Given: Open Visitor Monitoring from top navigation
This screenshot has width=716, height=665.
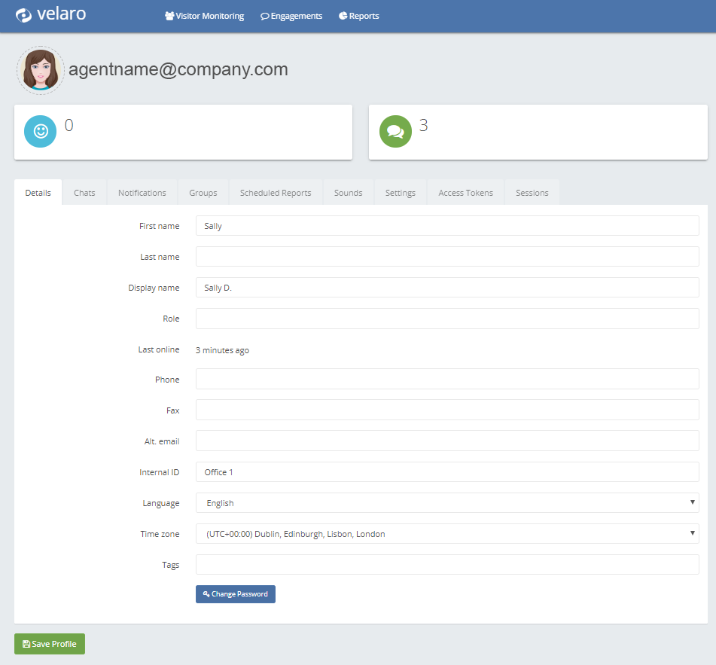Looking at the screenshot, I should click(204, 16).
